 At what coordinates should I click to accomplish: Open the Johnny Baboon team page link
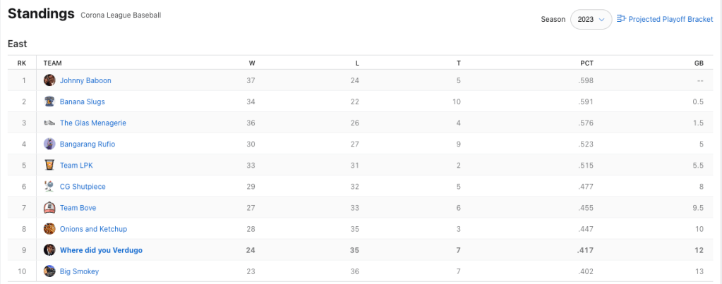[85, 80]
